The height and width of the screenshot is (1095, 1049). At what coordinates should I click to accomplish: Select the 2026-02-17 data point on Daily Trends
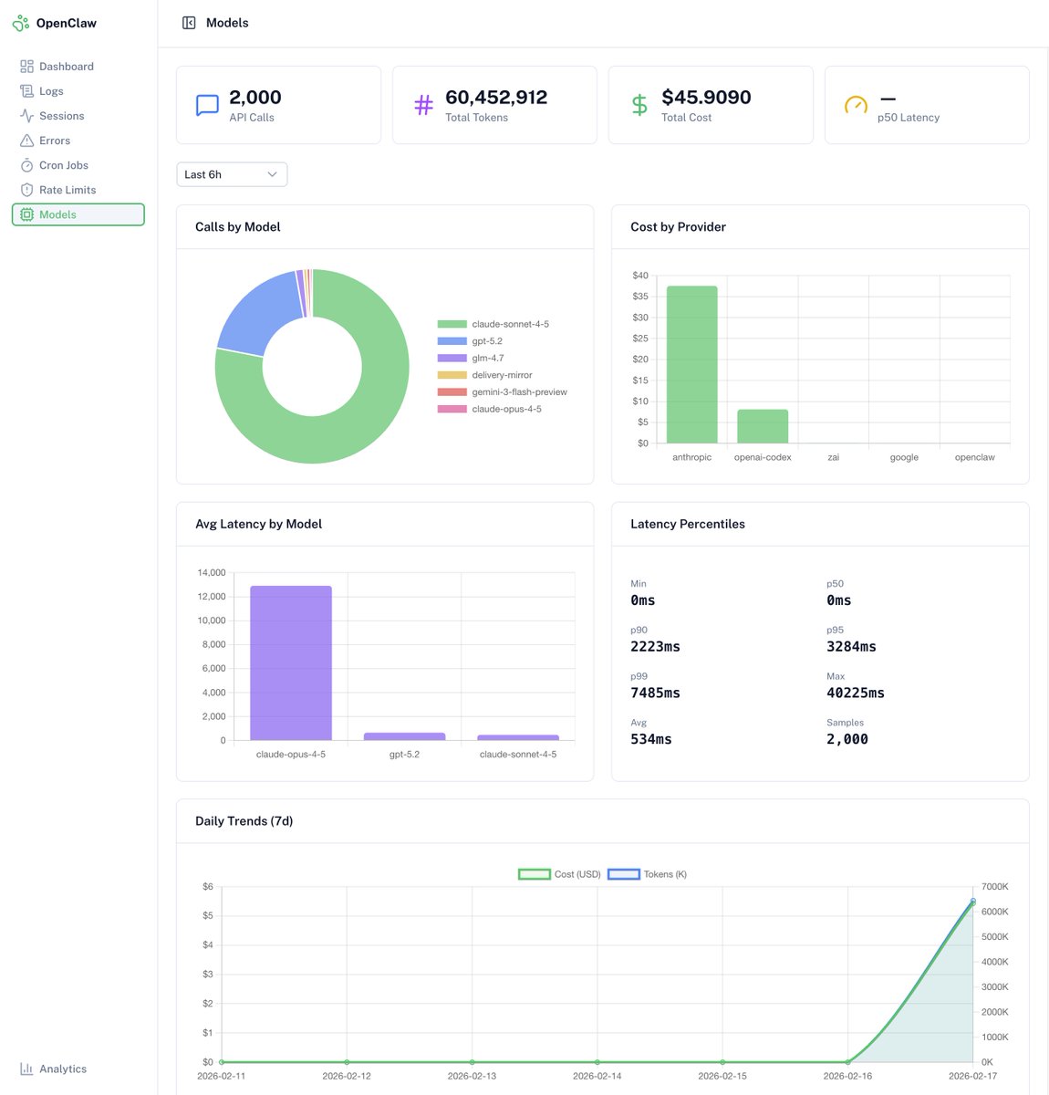[973, 900]
